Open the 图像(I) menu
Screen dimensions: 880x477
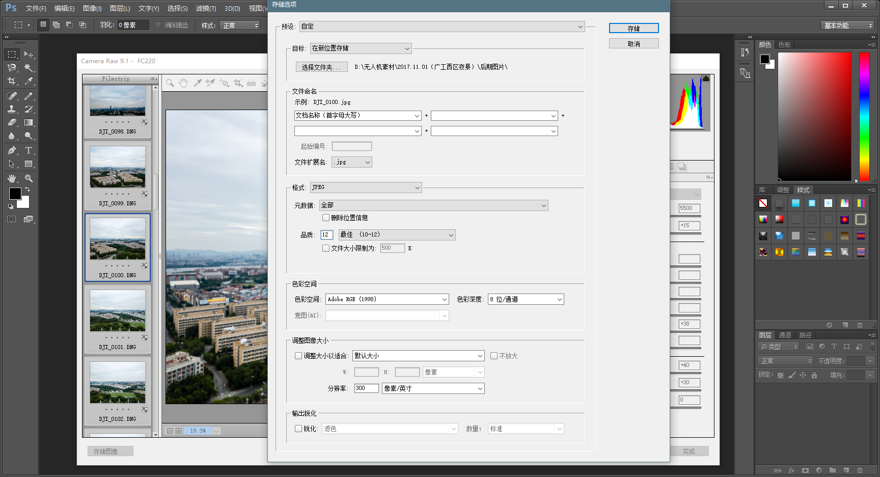click(x=92, y=9)
